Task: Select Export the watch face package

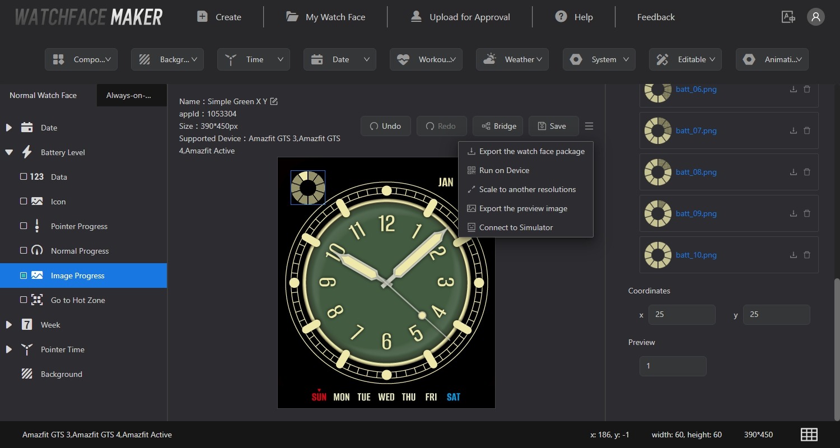Action: pyautogui.click(x=531, y=151)
